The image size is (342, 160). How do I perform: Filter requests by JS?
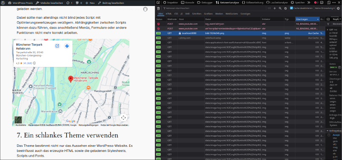pos(182,14)
